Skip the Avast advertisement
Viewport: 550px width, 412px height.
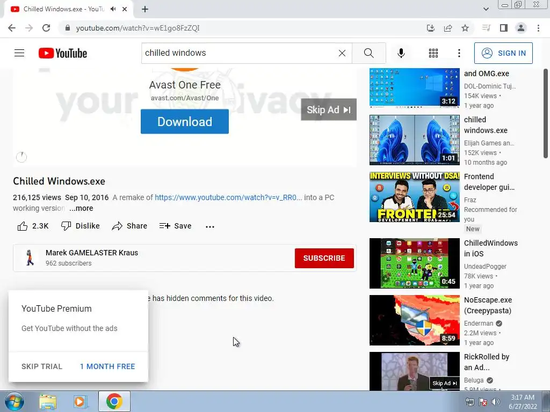329,109
